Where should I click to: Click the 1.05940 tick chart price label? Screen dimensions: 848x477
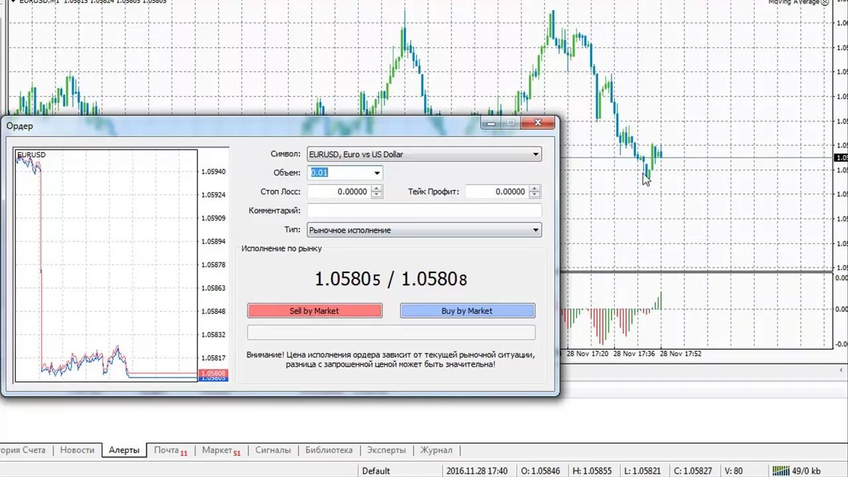pos(213,172)
